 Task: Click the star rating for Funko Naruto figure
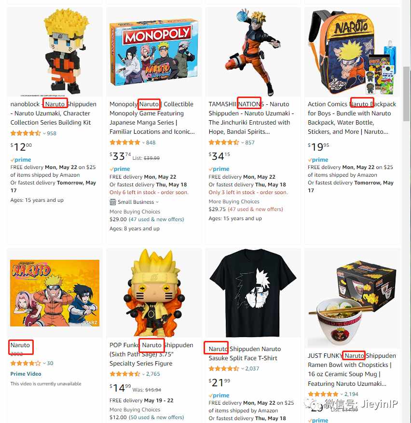(125, 374)
